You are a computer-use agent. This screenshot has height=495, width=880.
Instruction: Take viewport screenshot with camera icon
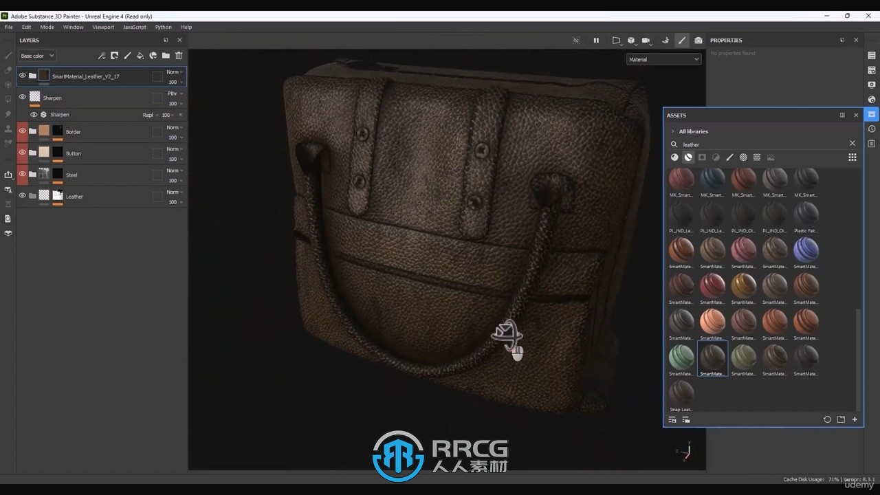tap(698, 41)
